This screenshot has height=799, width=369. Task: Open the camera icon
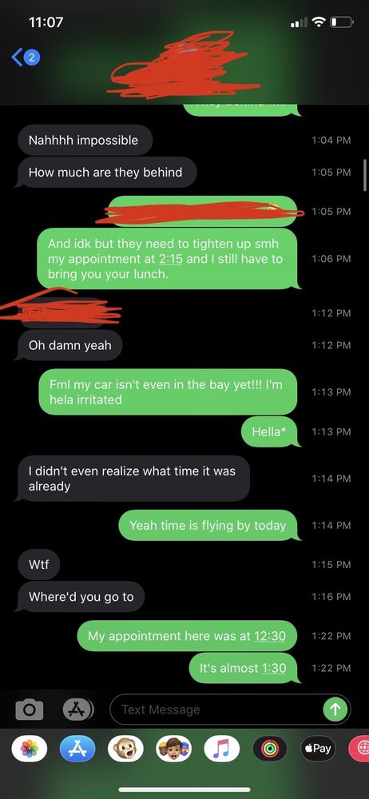click(29, 710)
